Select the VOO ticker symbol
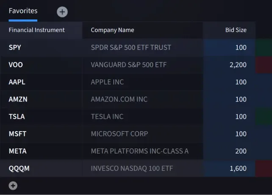The image size is (272, 195). [16, 65]
